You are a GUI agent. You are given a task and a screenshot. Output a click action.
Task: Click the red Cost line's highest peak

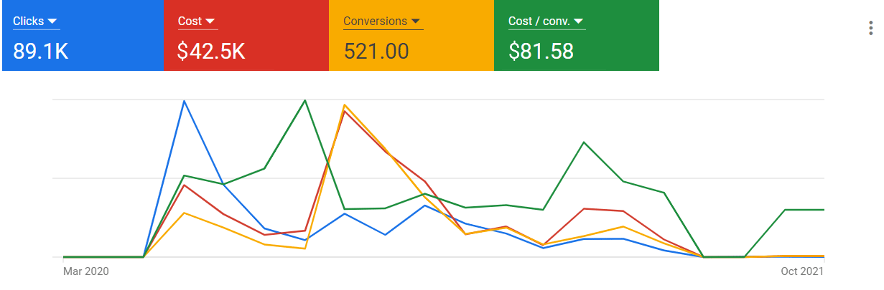346,111
